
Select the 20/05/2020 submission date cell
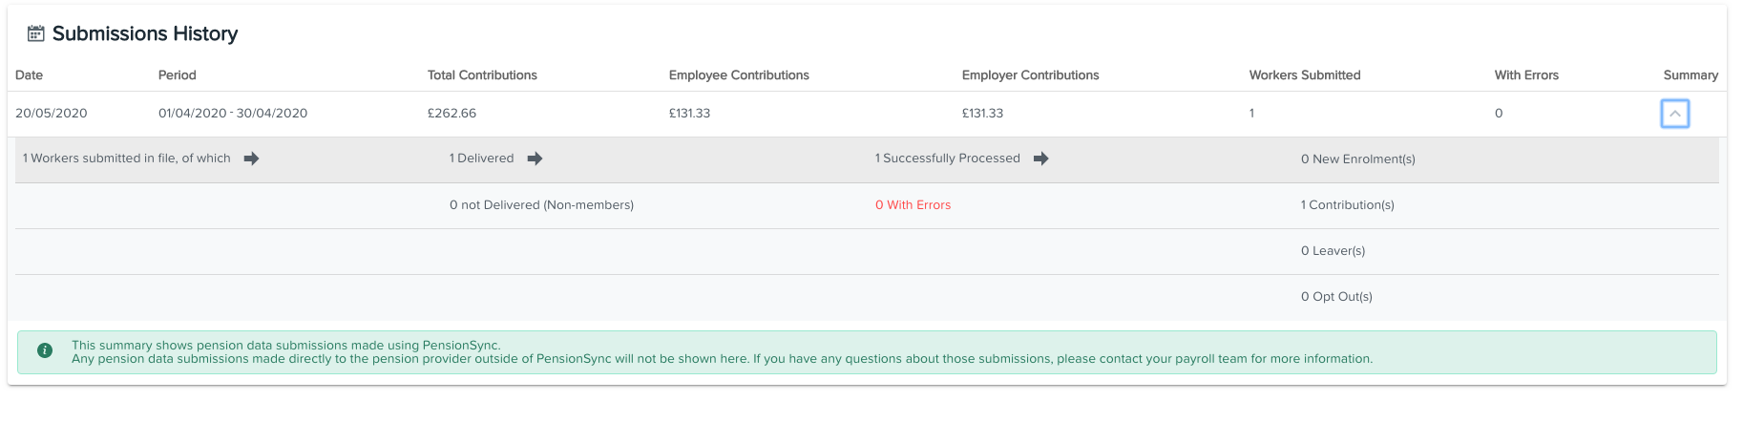click(52, 114)
